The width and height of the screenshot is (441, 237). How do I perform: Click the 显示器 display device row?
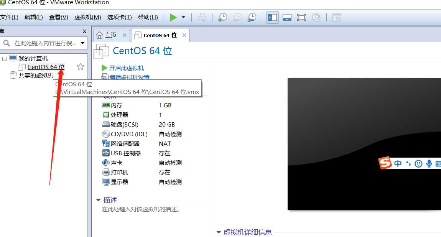[x=142, y=182]
